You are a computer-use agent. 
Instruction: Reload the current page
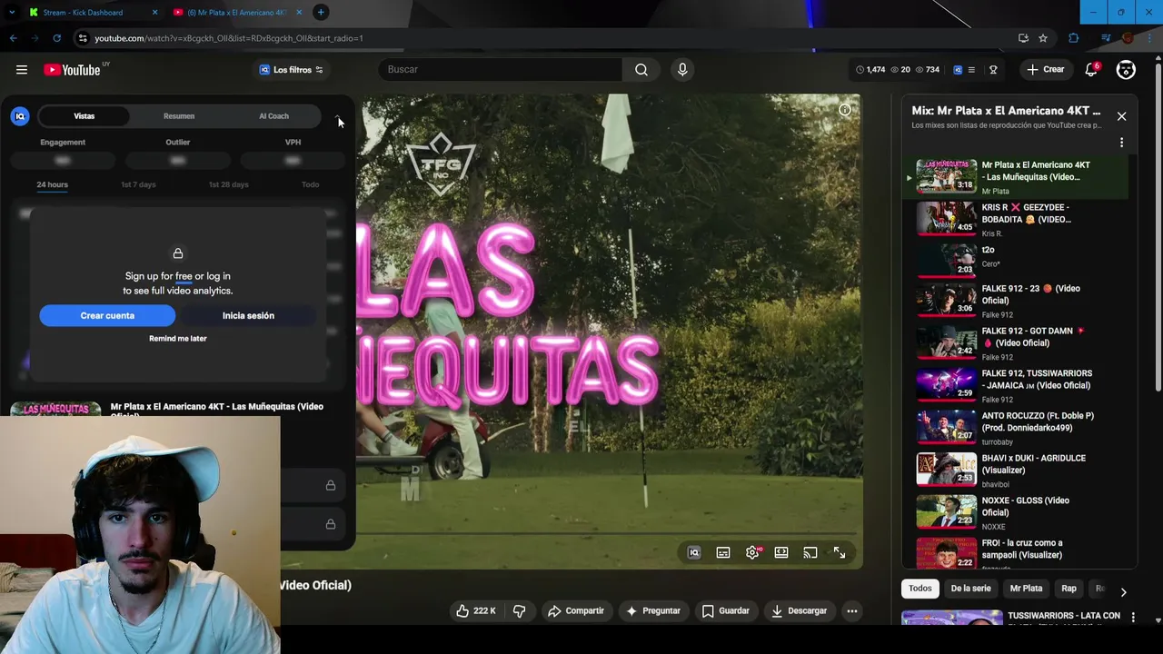(56, 38)
